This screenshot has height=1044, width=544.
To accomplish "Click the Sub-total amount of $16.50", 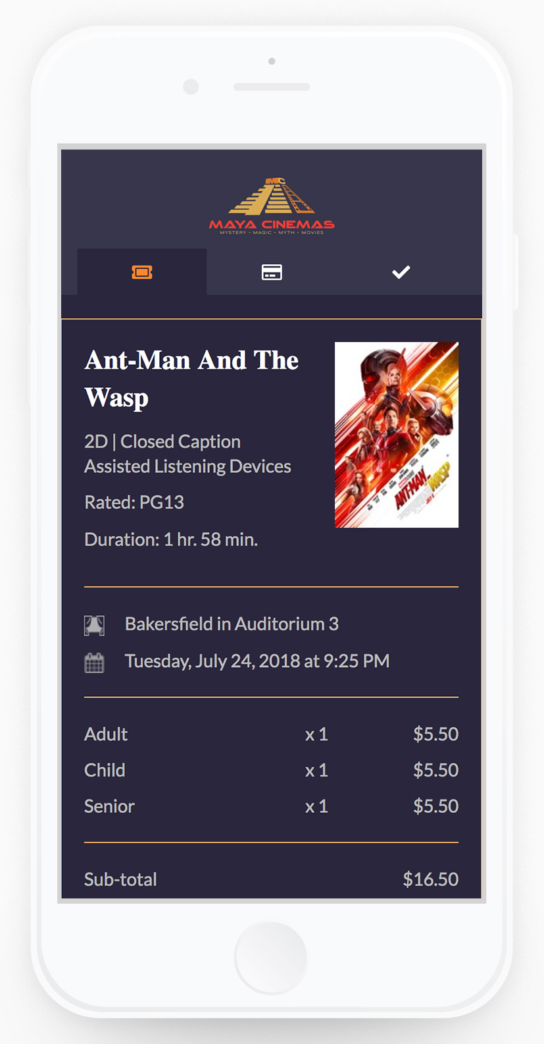I will tap(431, 879).
